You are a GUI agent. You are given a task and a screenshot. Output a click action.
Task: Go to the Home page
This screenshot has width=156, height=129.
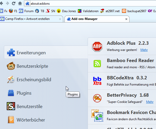20,4
